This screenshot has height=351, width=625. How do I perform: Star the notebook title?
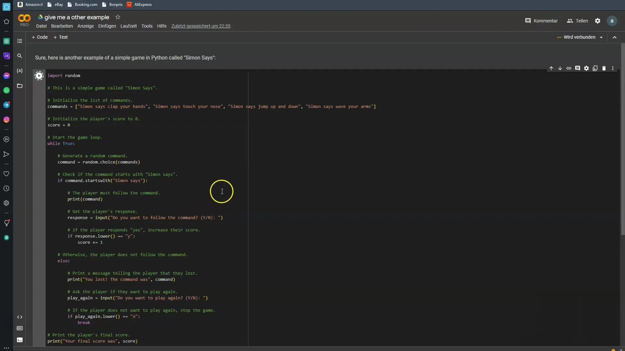click(x=118, y=17)
